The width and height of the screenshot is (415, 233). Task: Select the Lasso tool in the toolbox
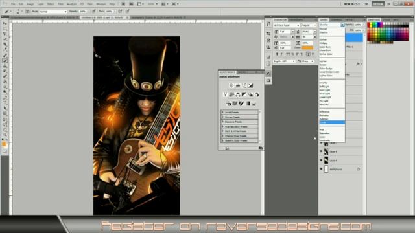[5, 34]
